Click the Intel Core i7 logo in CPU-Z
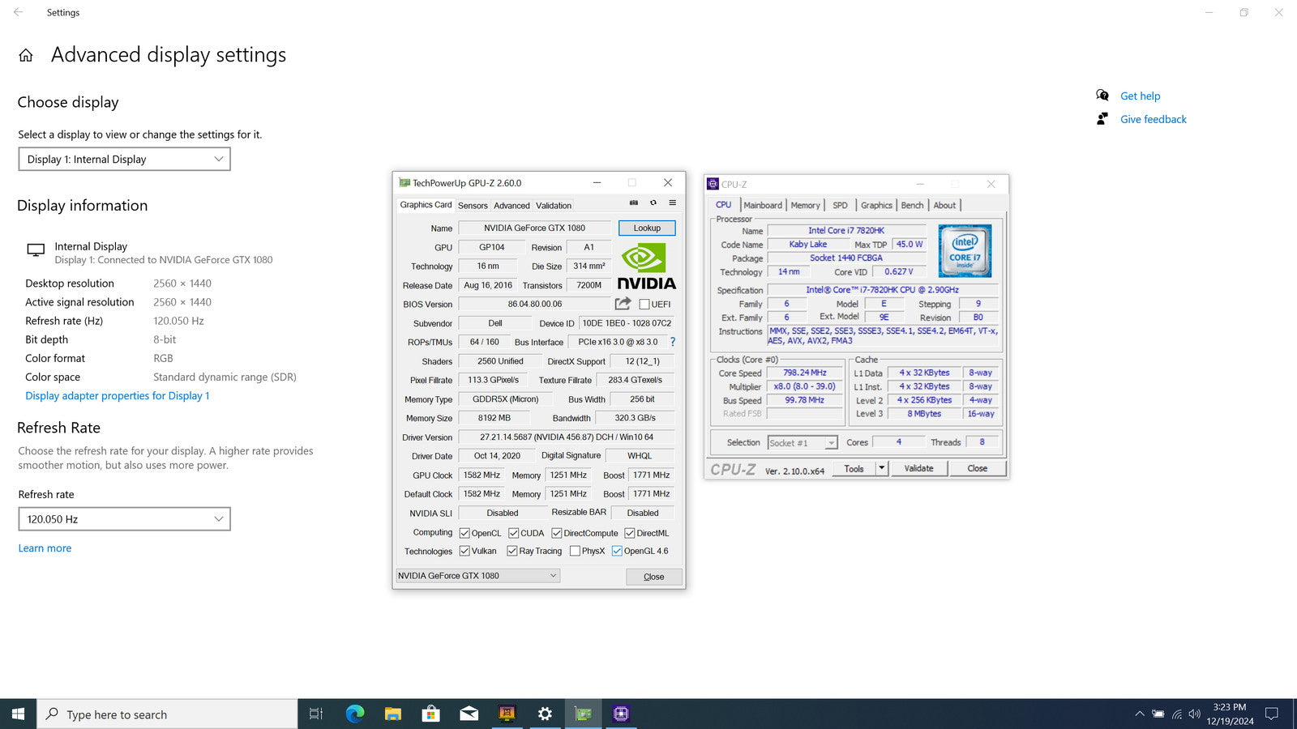The height and width of the screenshot is (729, 1297). point(965,251)
